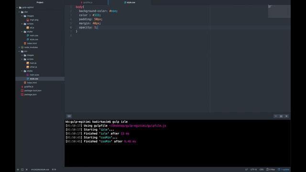
Task: Click the gulpfile.js gulp icon in tree
Action: (22, 86)
